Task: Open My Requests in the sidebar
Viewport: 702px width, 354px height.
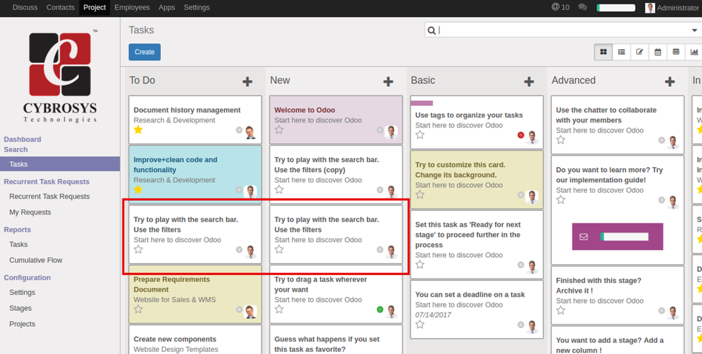Action: 30,212
